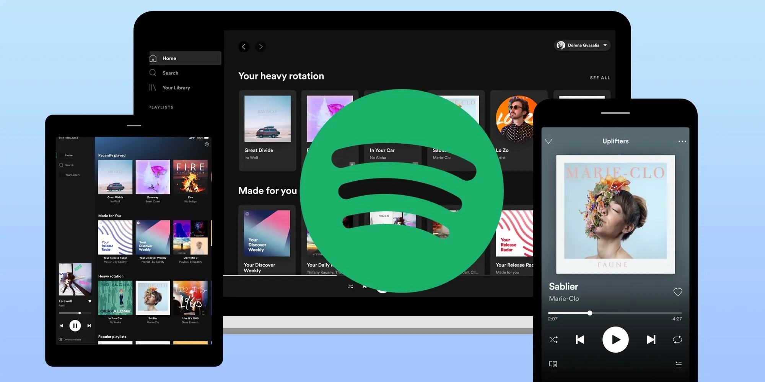The width and height of the screenshot is (765, 382).
Task: Open the play queue icon on phone
Action: click(679, 364)
